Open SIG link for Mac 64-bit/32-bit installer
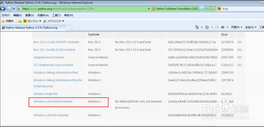The width and height of the screenshot is (264, 127). (x=239, y=50)
